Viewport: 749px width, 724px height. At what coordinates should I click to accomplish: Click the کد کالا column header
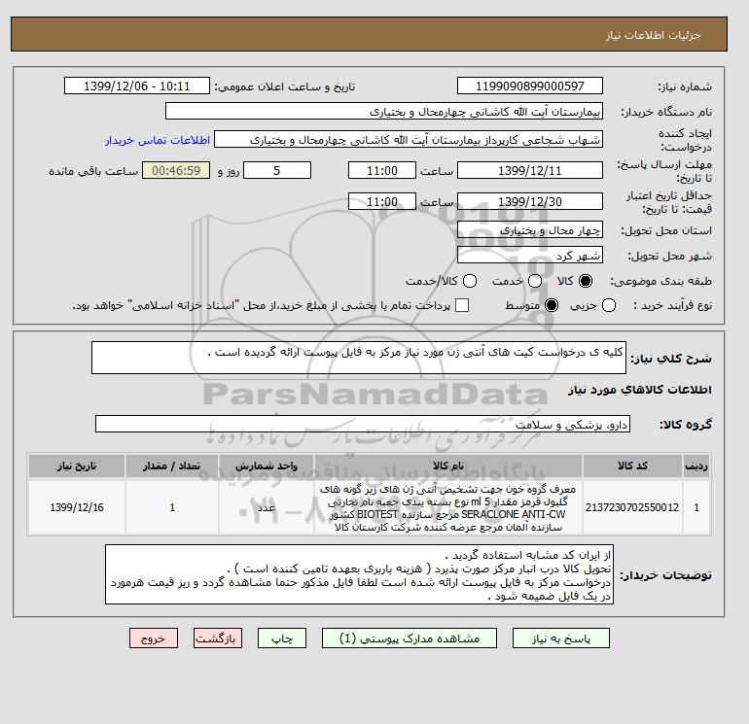click(x=632, y=465)
